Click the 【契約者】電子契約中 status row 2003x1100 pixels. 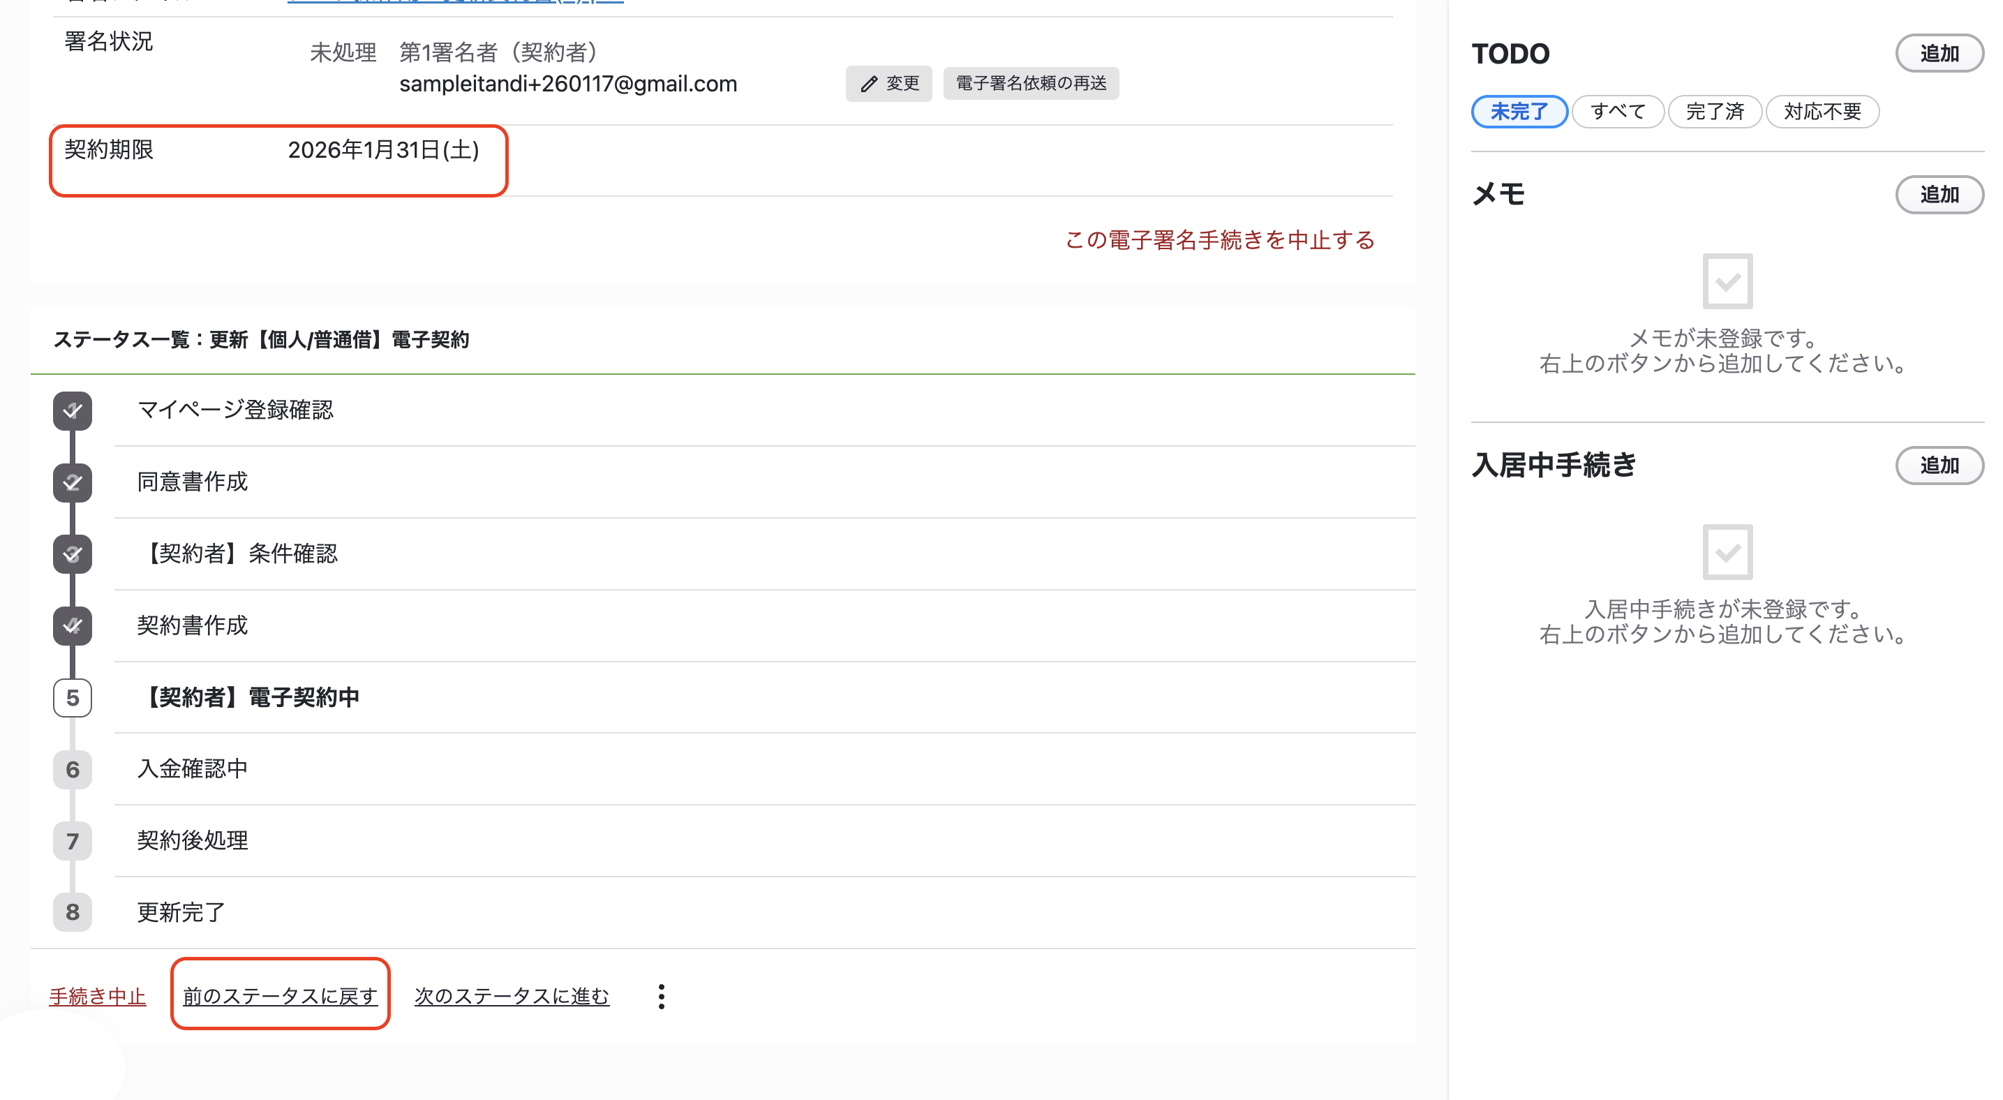pyautogui.click(x=764, y=697)
